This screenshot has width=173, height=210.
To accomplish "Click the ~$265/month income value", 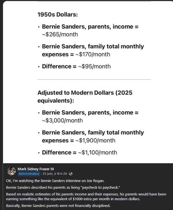I will 60,34.
